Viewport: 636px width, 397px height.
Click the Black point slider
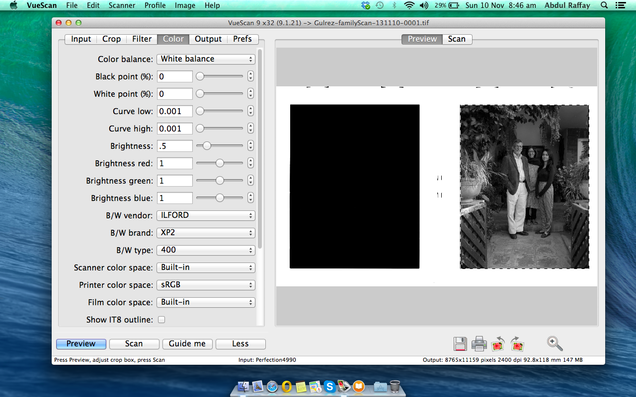click(220, 76)
